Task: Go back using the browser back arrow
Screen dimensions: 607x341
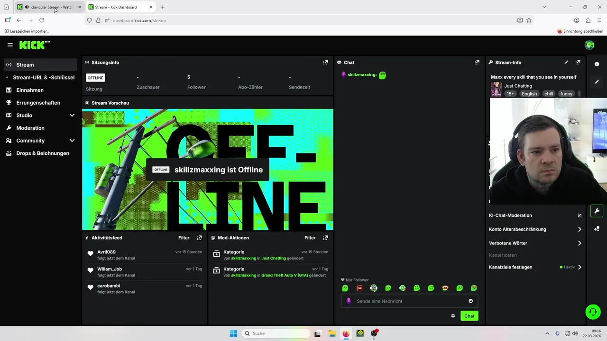Action: coord(19,20)
